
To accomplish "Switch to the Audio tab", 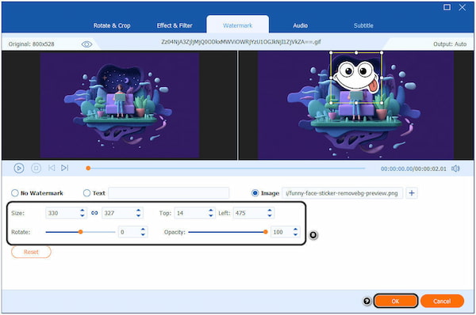I will [300, 25].
